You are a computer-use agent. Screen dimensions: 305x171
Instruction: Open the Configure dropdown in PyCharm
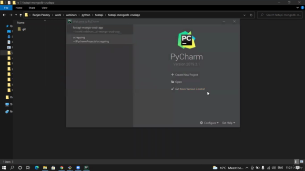(x=209, y=123)
